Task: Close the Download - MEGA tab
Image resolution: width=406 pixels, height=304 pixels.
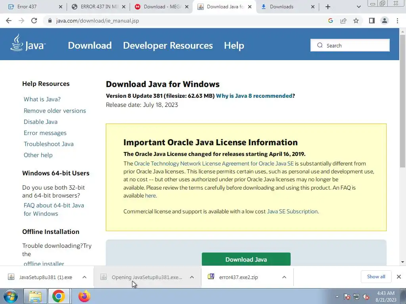Action: (x=187, y=7)
